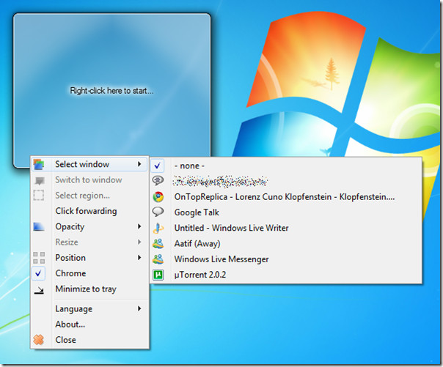Click the Aatif (Away) messenger icon
Image resolution: width=443 pixels, height=367 pixels.
point(158,243)
